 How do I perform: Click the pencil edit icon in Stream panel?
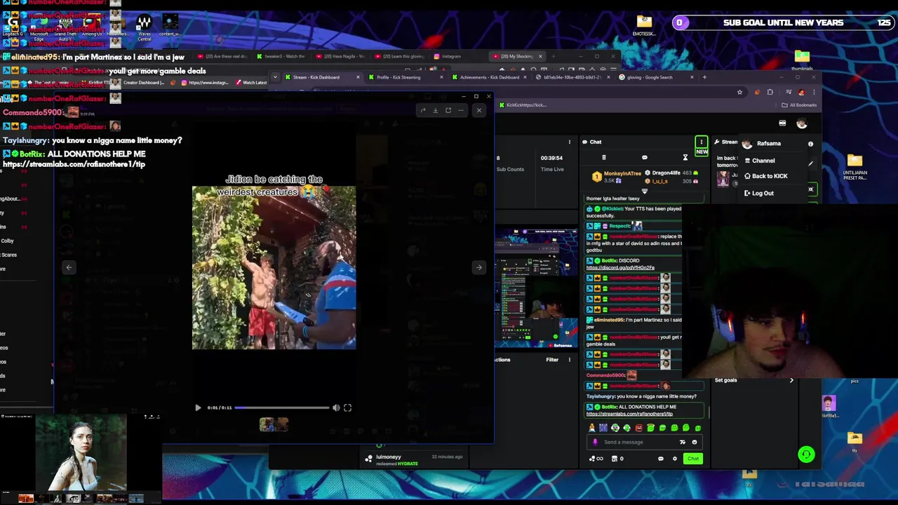[x=810, y=163]
